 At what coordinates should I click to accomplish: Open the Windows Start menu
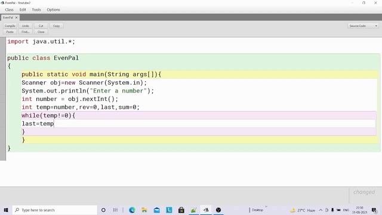6,210
